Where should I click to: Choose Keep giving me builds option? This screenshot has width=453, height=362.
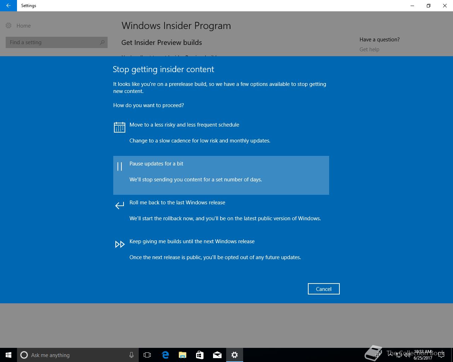221,253
